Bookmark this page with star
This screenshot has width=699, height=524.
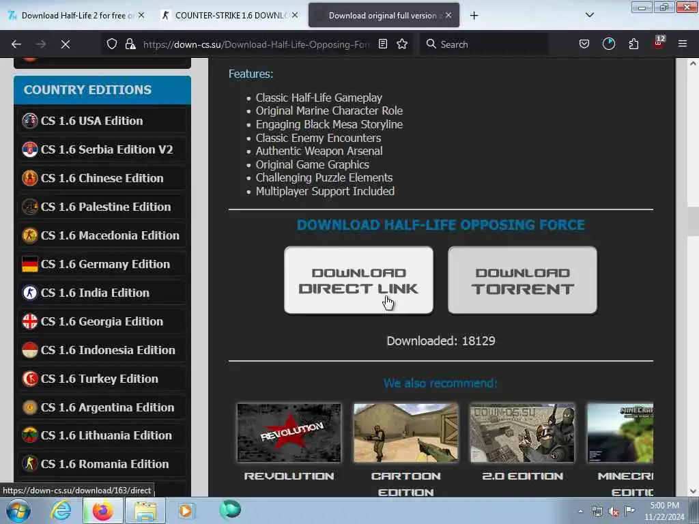click(402, 44)
